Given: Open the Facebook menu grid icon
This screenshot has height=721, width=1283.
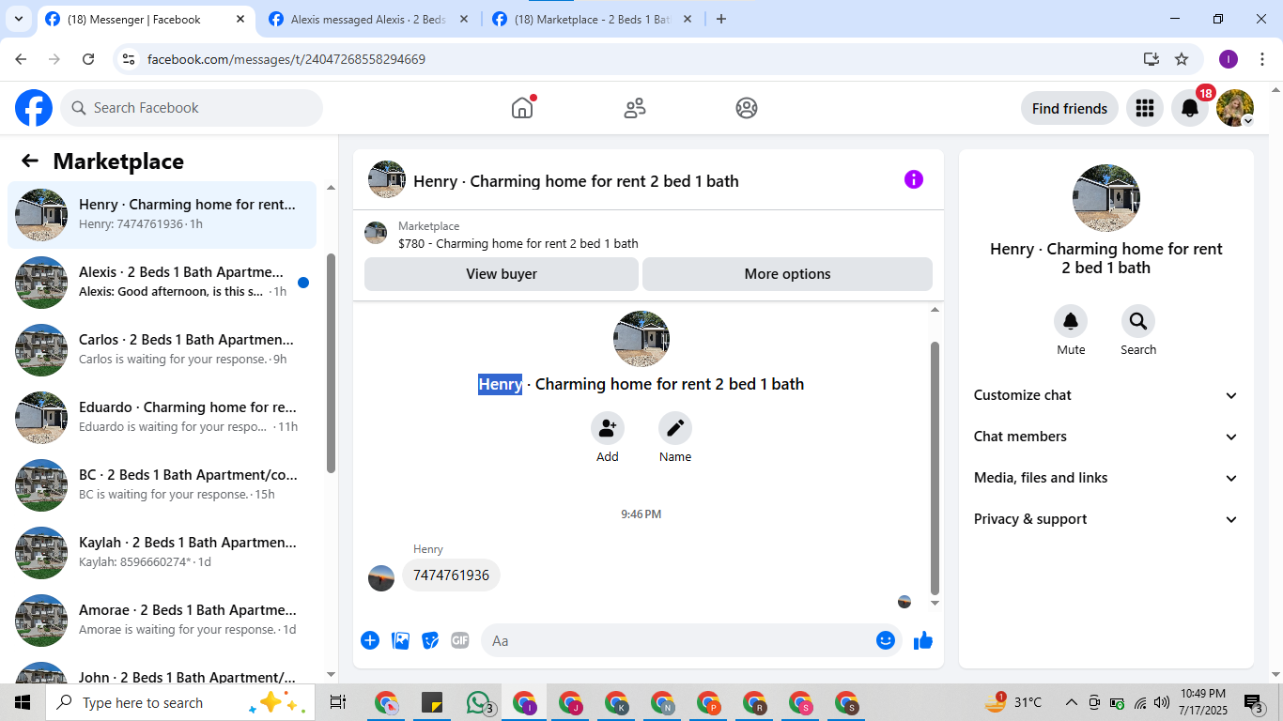Looking at the screenshot, I should [x=1144, y=108].
